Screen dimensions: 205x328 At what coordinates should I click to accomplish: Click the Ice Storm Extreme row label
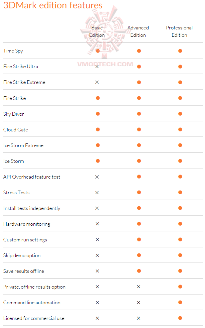point(23,145)
